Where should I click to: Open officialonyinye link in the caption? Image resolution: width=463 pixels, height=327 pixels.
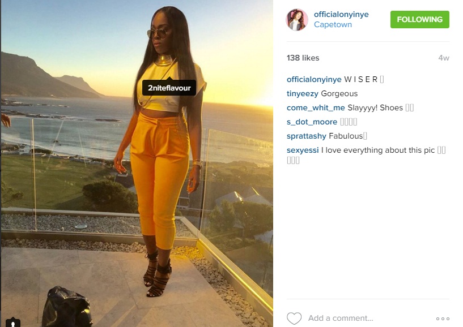pyautogui.click(x=314, y=79)
